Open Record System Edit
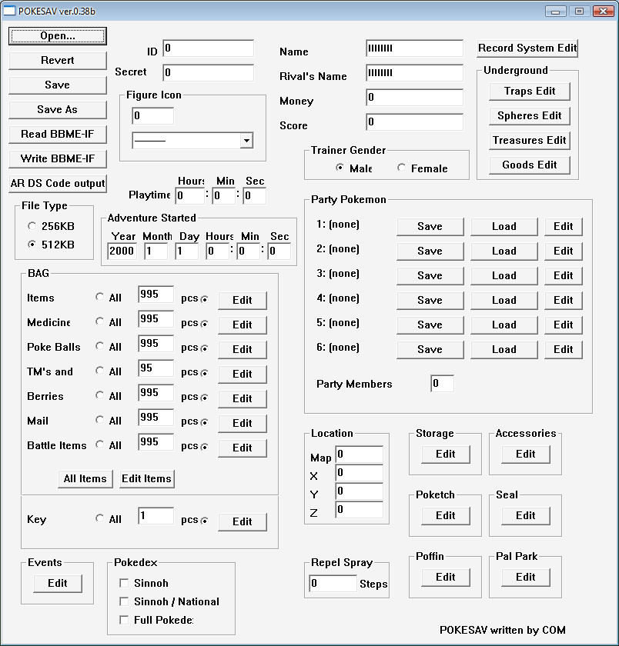The image size is (619, 646). [x=527, y=48]
